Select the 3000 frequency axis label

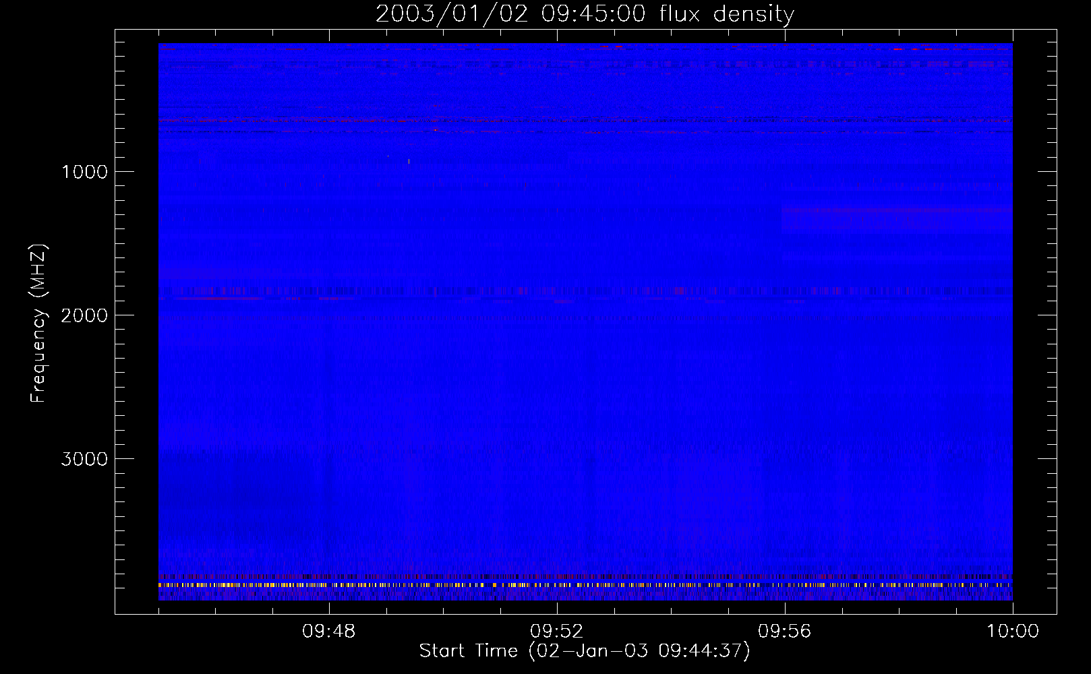point(84,459)
